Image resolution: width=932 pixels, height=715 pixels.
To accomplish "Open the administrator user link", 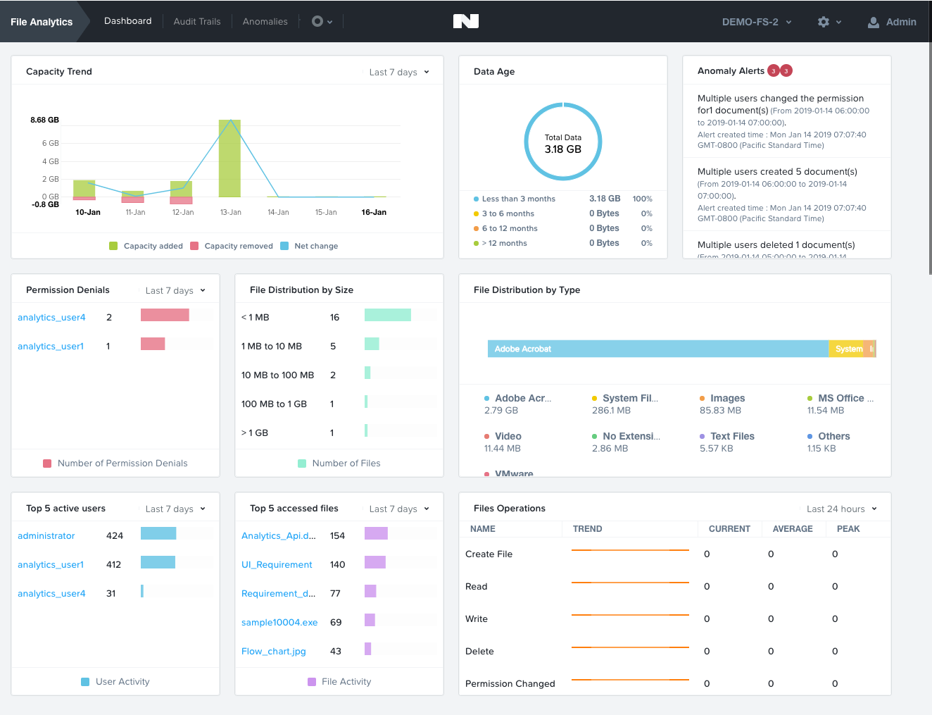I will pyautogui.click(x=46, y=535).
